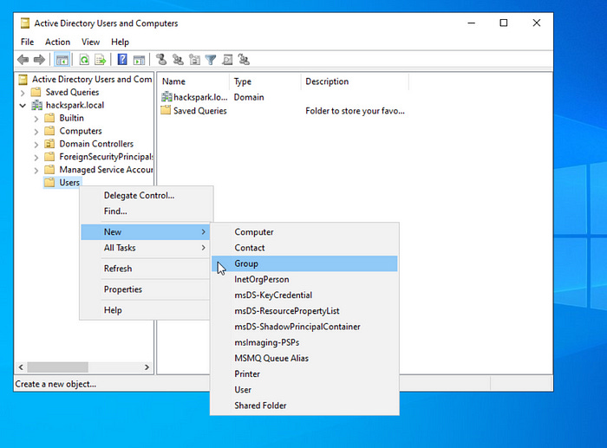Toggle the Show/Hide Console Tree button
Viewport: 607px width, 448px height.
tap(62, 60)
